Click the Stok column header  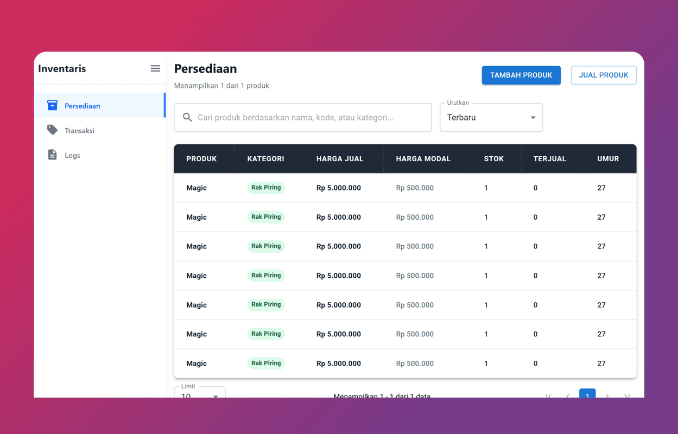(493, 159)
